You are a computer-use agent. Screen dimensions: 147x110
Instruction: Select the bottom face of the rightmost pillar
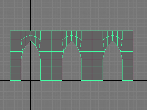pyautogui.click(x=128, y=77)
